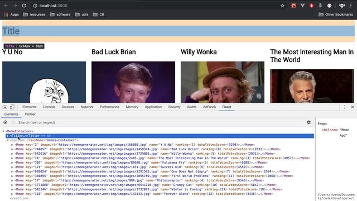357x201 pixels.
Task: Bookmark this page with the star icon
Action: pyautogui.click(x=283, y=6)
